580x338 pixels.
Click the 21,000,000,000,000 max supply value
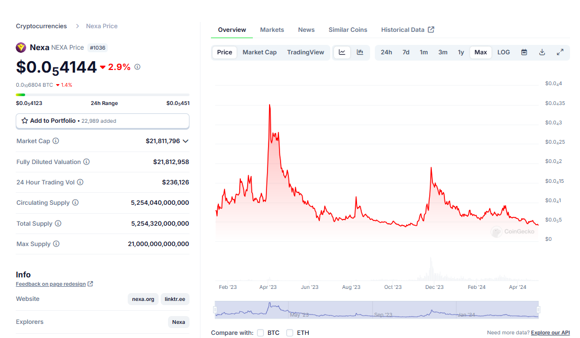point(158,244)
